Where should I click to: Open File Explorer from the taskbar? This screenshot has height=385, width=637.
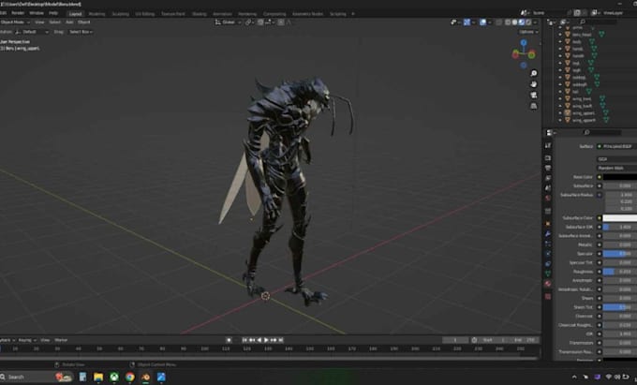click(x=98, y=377)
